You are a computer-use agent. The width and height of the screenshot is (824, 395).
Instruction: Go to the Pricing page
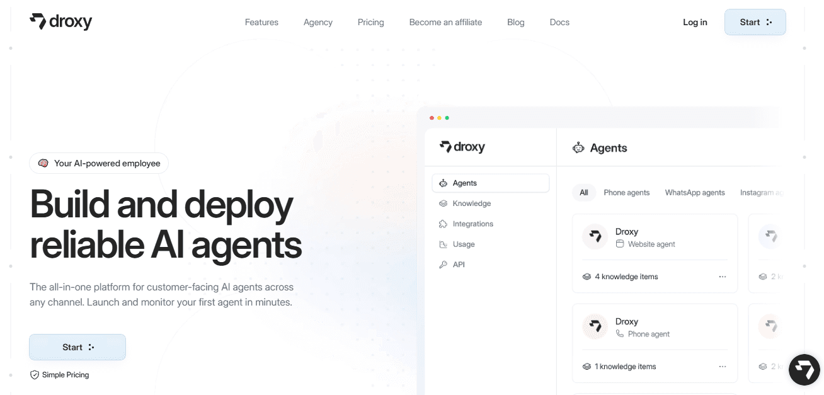[x=370, y=22]
